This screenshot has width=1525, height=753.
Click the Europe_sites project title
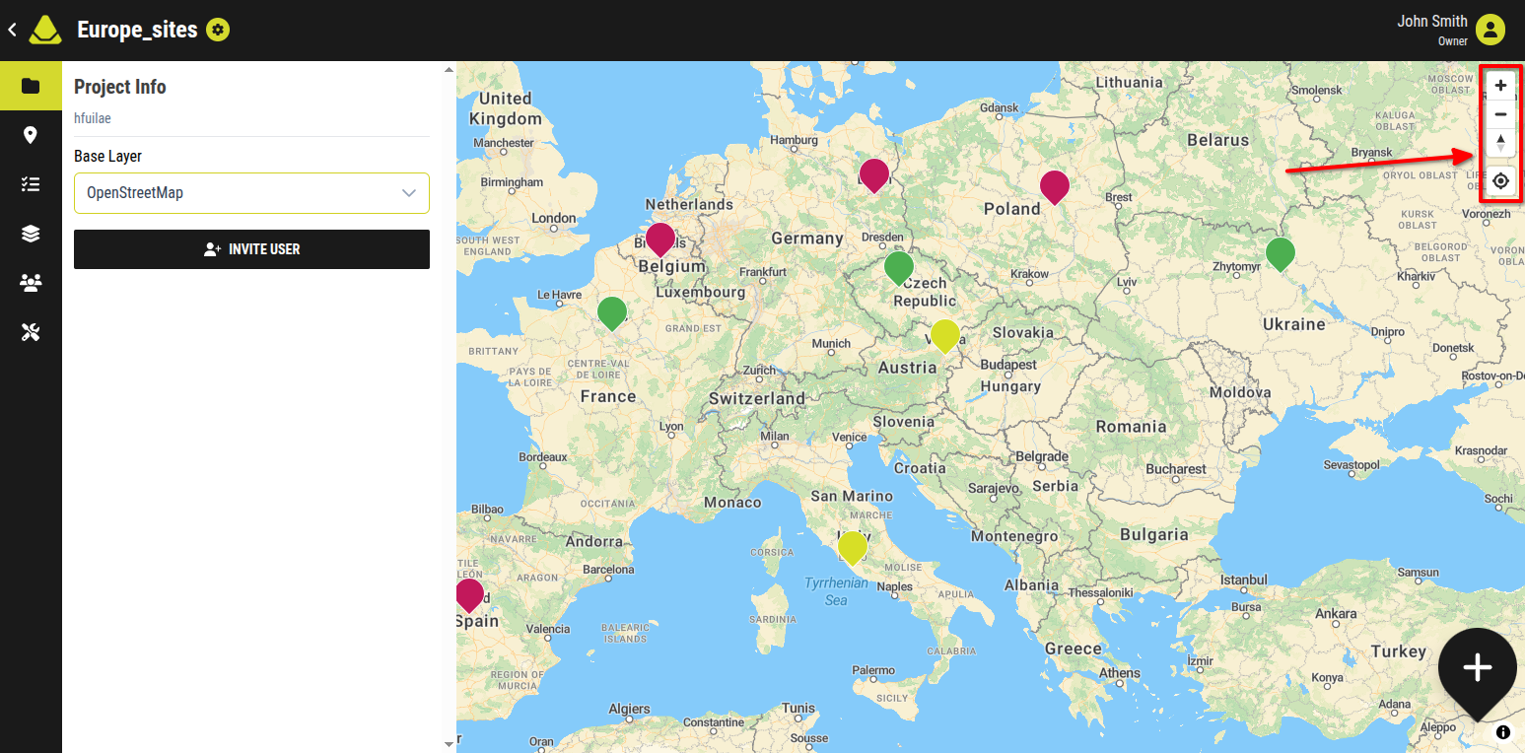pyautogui.click(x=138, y=31)
